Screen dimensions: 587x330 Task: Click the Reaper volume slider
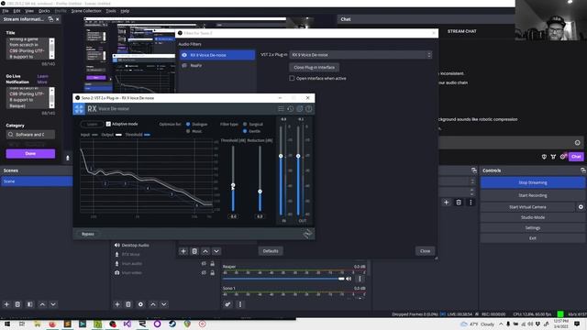[x=283, y=279]
